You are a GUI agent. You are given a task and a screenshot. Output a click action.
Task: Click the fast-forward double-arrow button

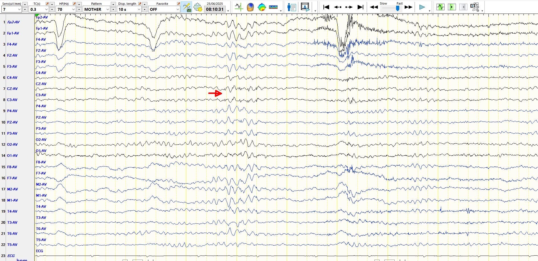click(409, 7)
